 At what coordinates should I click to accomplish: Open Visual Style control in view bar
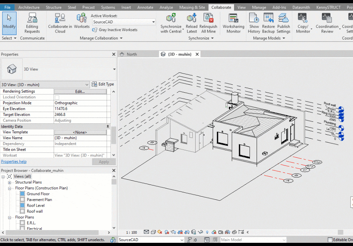(153, 232)
